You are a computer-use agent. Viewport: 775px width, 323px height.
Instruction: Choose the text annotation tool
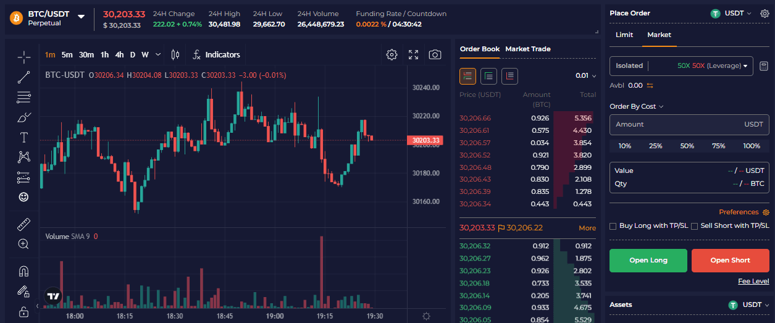[24, 137]
